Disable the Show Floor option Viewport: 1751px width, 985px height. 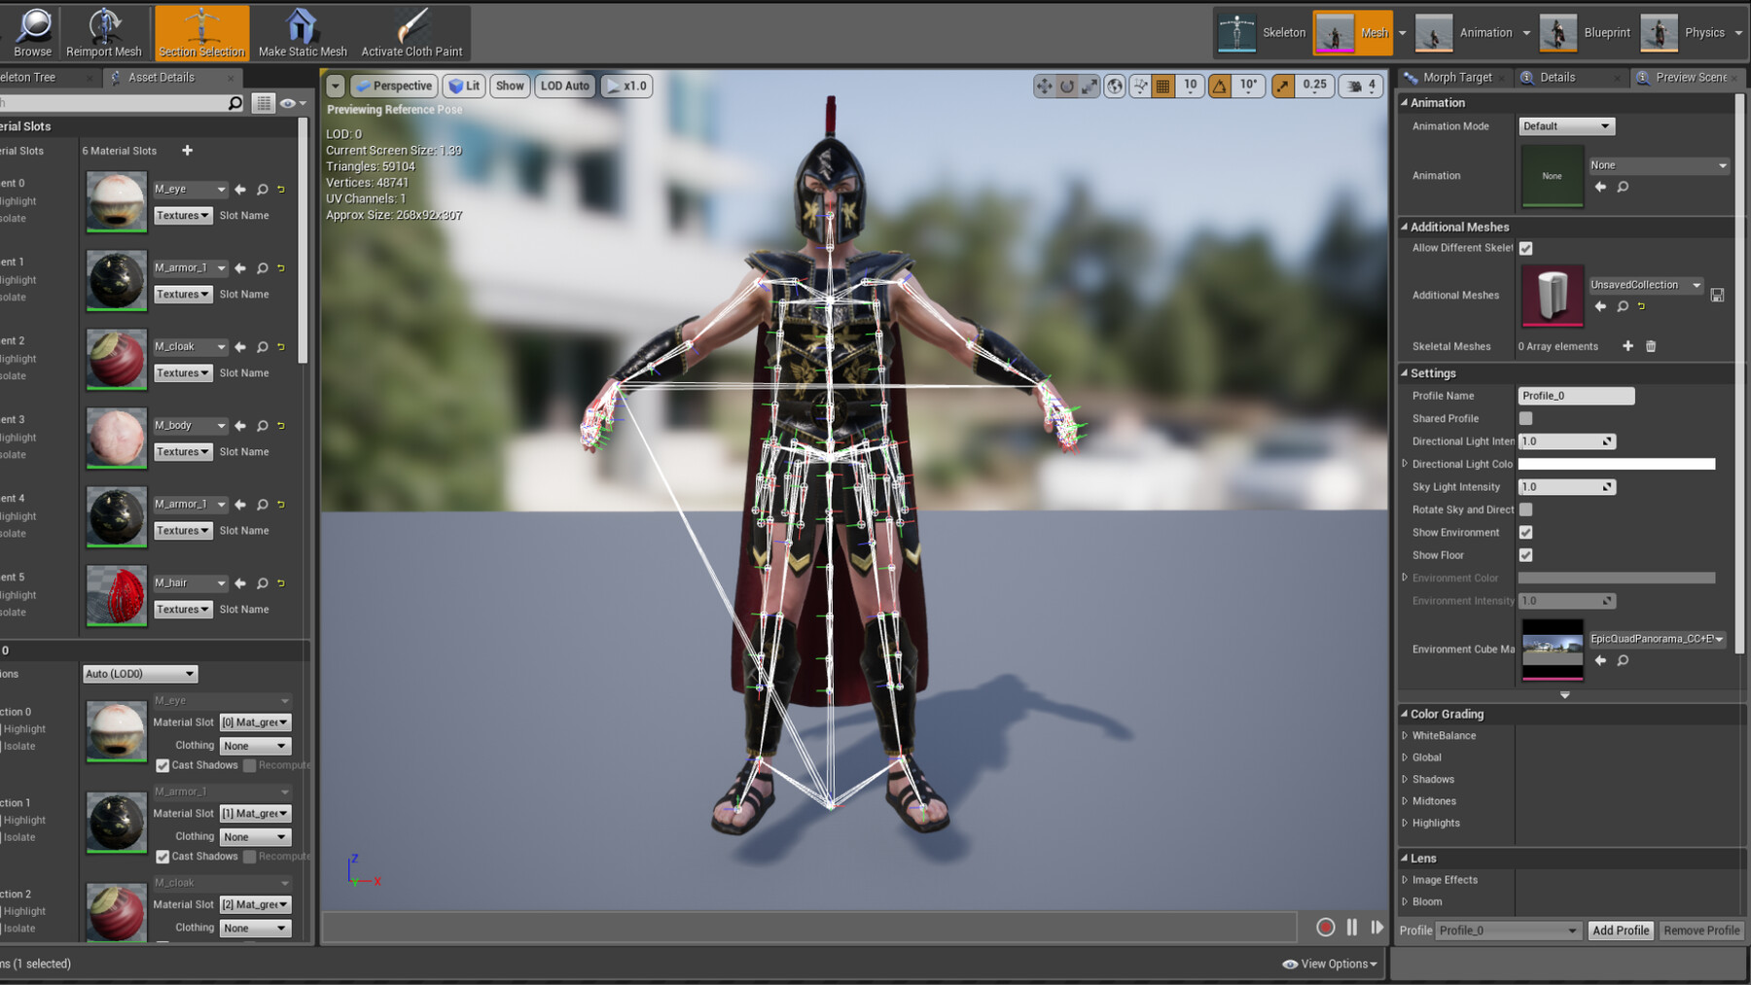point(1525,555)
